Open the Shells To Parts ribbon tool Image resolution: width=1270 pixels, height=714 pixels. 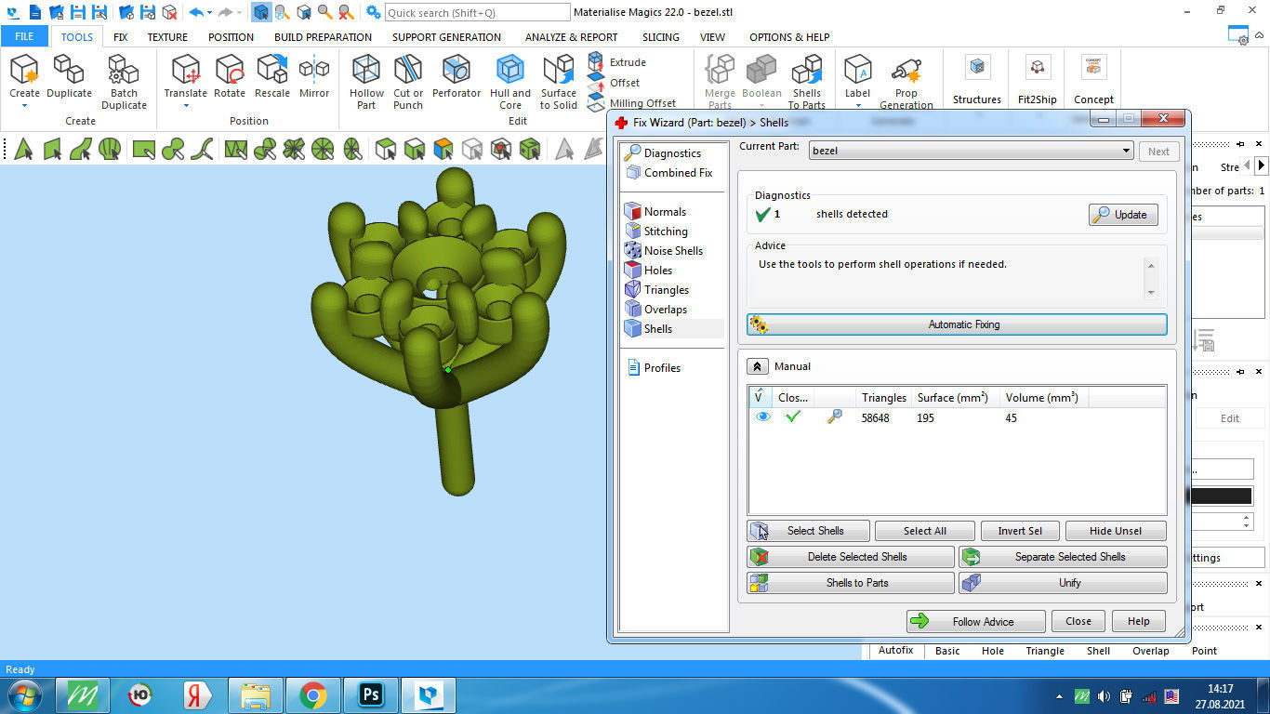point(807,82)
